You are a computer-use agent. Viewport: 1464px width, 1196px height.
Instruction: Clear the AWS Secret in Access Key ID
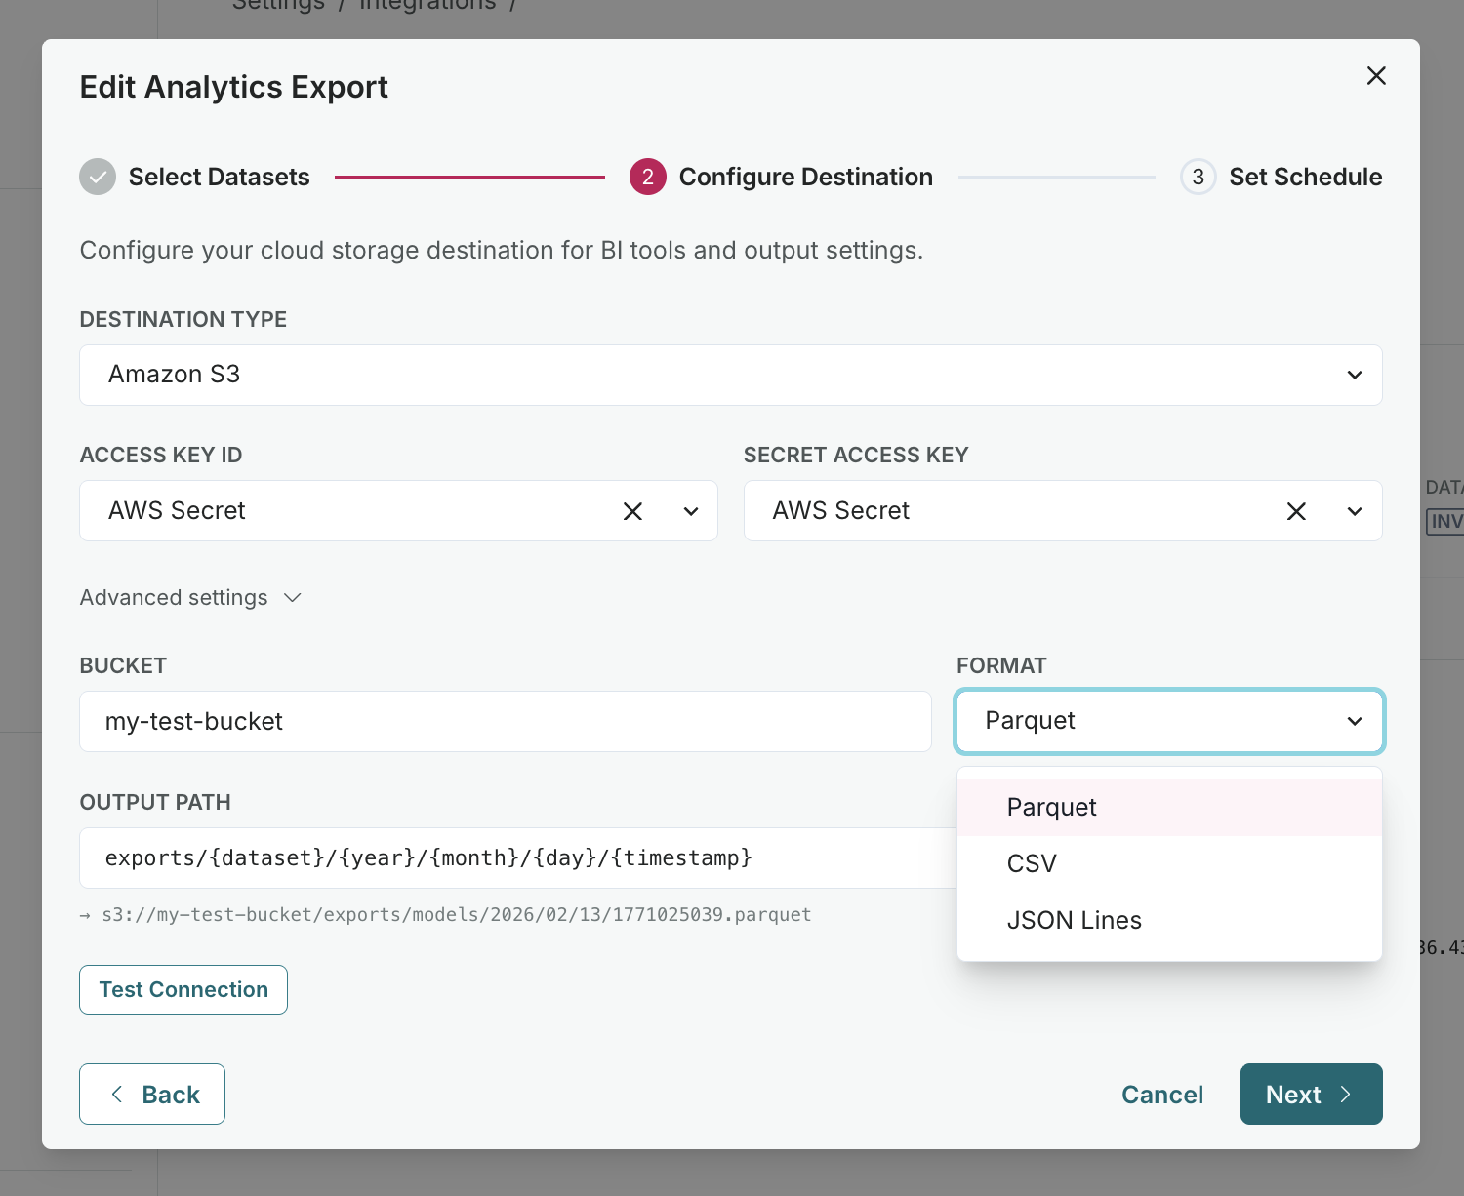[x=632, y=510]
